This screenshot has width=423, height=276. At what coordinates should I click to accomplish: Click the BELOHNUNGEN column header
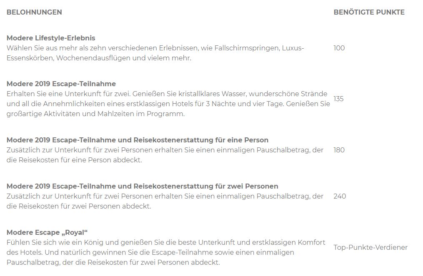click(x=34, y=12)
